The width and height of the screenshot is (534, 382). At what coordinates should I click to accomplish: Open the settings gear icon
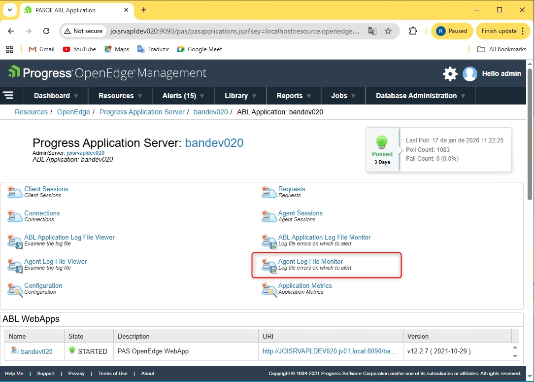pyautogui.click(x=450, y=74)
